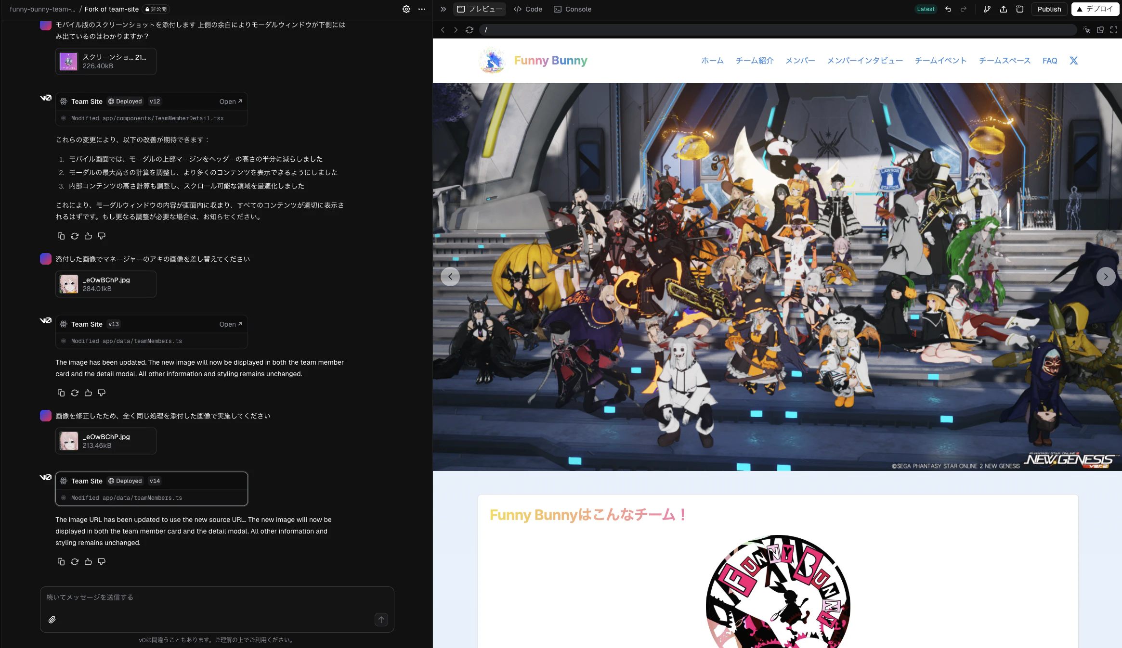Viewport: 1122px width, 648px height.
Task: Open the チームイベント nav link
Action: click(x=941, y=61)
